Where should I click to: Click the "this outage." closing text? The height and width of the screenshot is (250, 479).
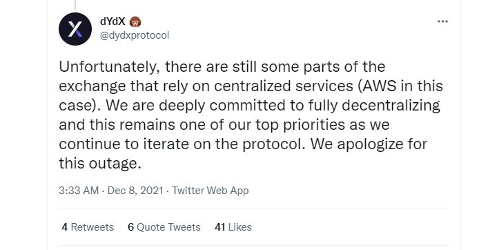(100, 163)
